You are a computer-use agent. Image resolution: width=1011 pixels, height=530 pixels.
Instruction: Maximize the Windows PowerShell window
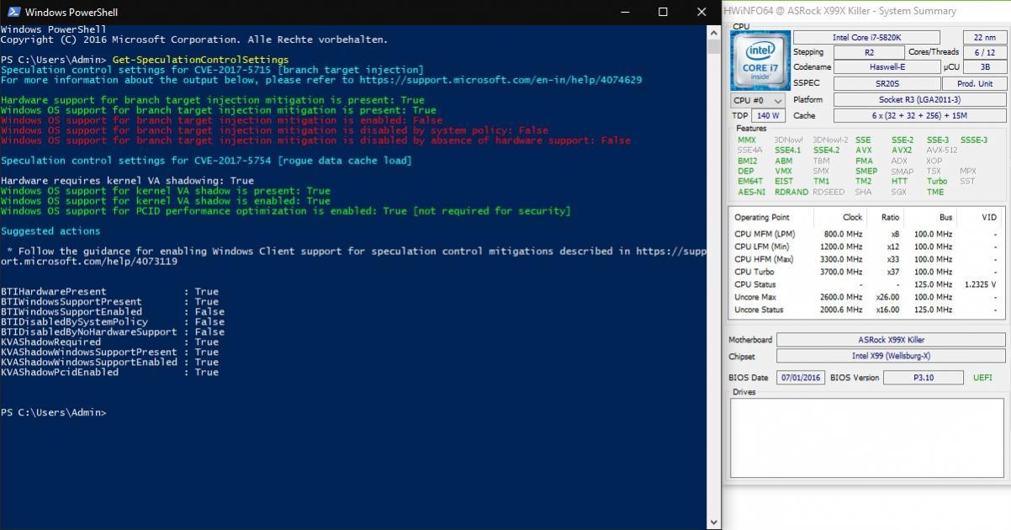tap(663, 12)
